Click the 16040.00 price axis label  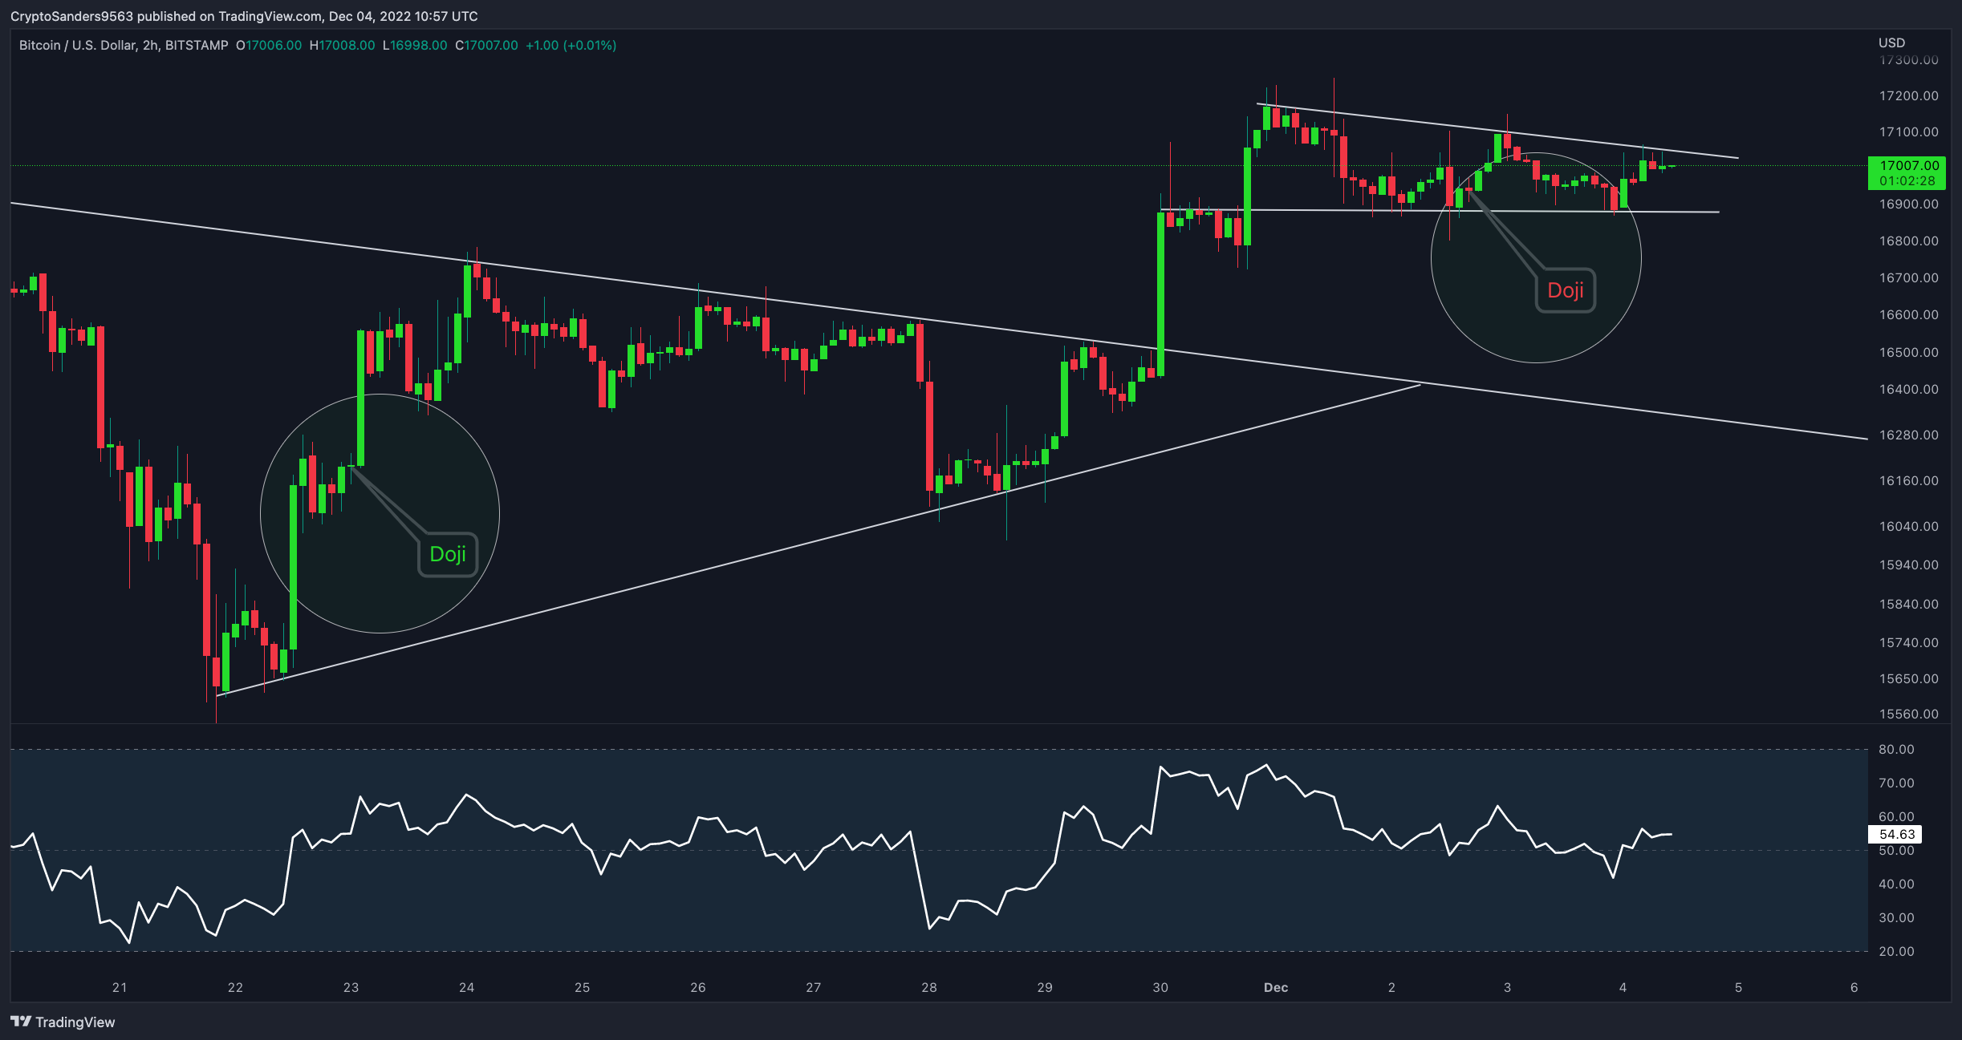pyautogui.click(x=1908, y=526)
